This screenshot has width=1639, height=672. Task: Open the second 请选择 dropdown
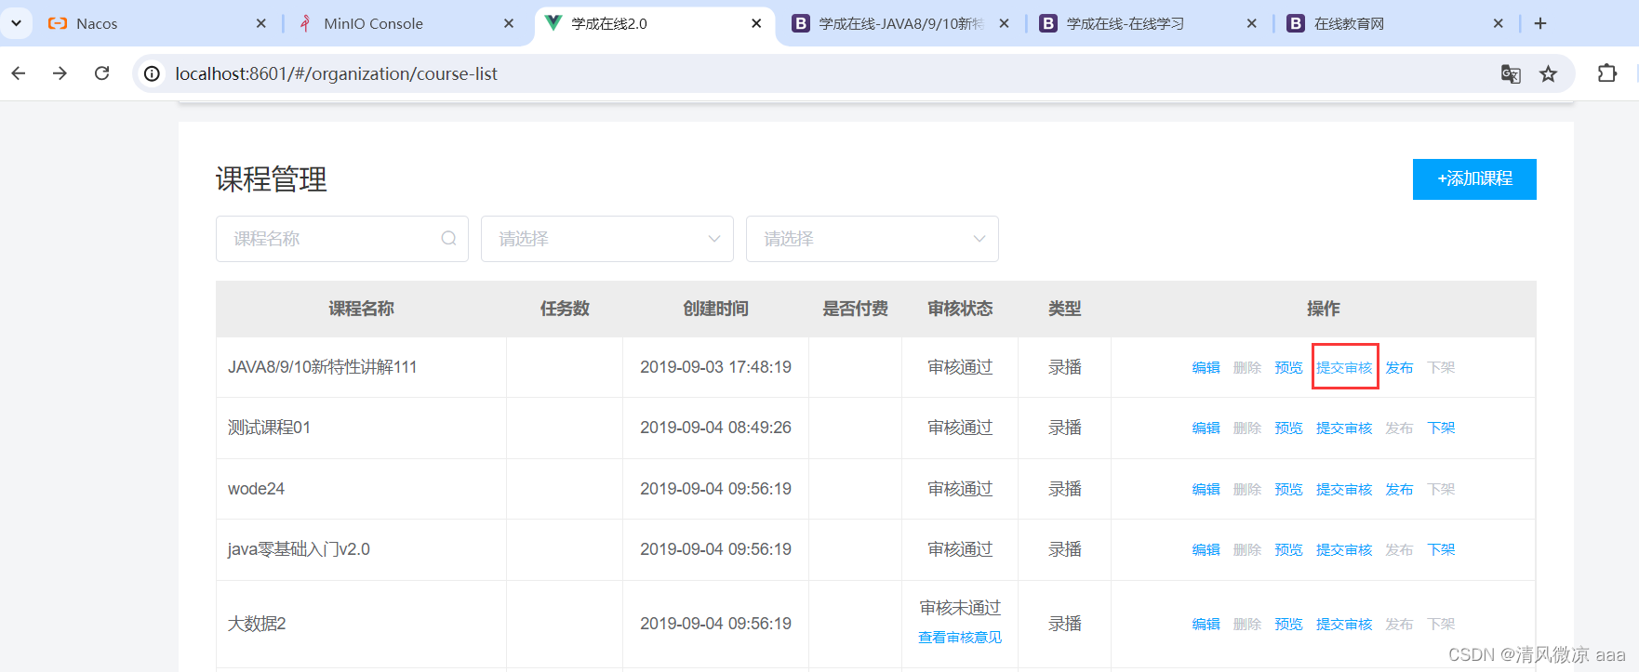873,239
